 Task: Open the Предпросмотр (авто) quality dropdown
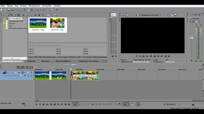161,15
